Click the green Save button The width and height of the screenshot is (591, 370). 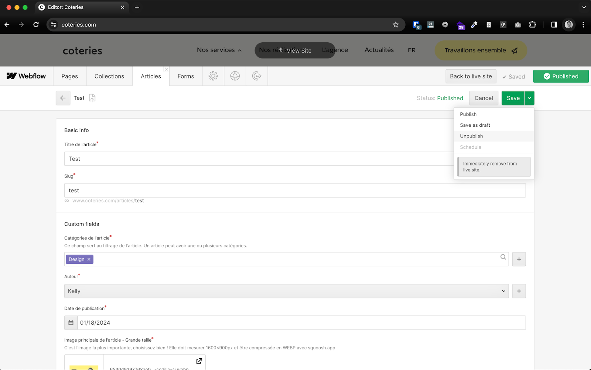[513, 98]
